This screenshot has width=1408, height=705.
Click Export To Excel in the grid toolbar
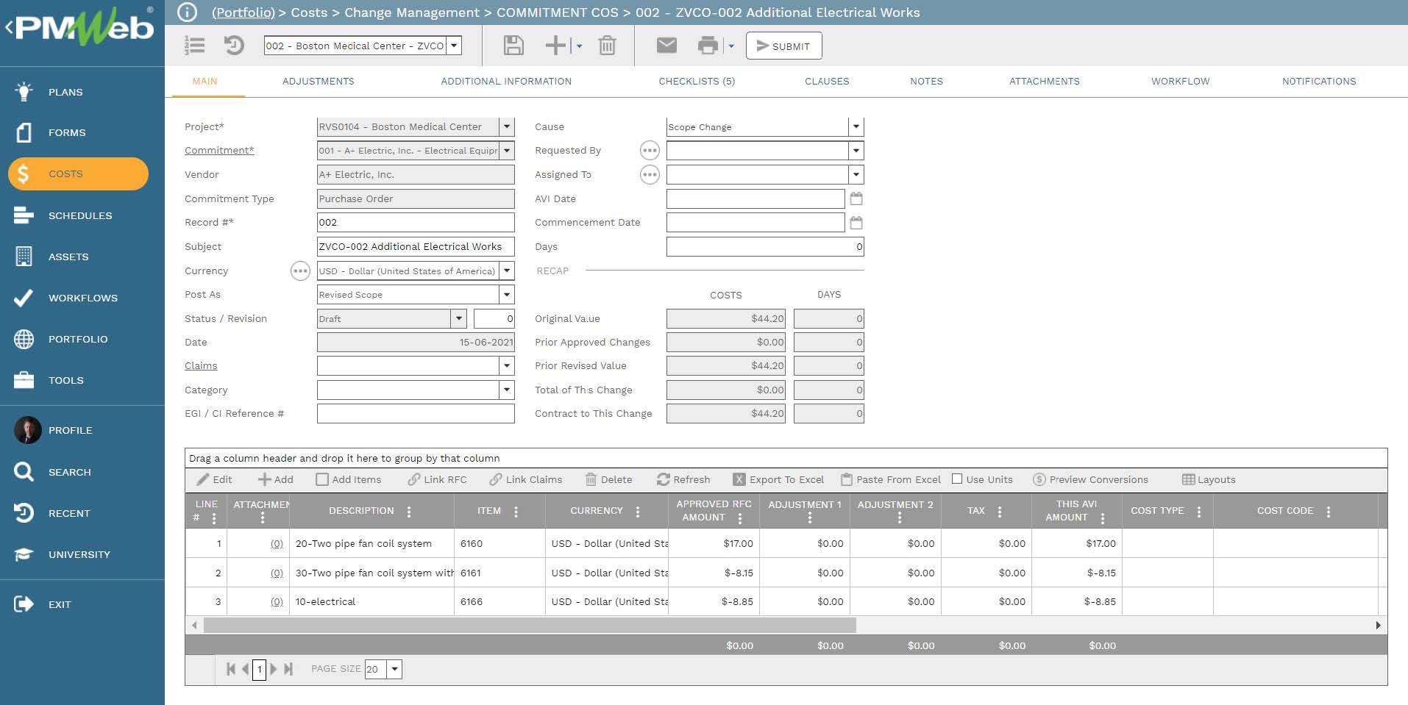click(779, 479)
